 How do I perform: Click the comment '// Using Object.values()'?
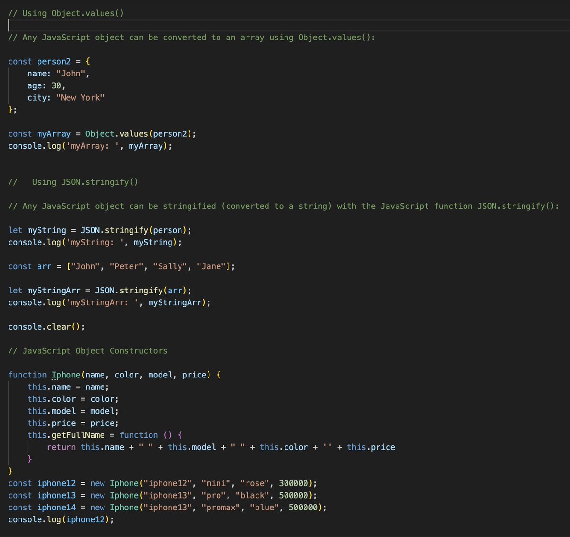[66, 13]
